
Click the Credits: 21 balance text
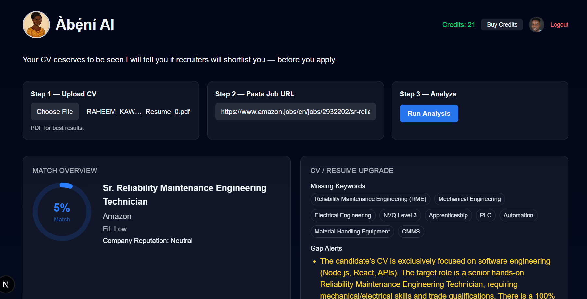point(458,25)
